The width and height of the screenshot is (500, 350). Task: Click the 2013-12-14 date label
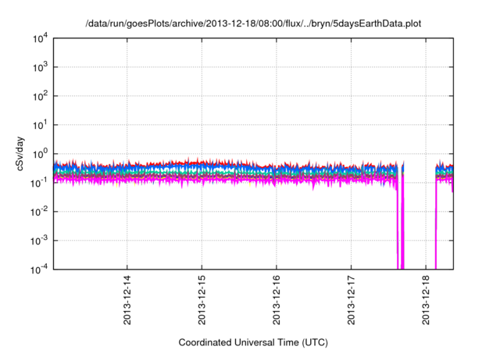coord(127,300)
